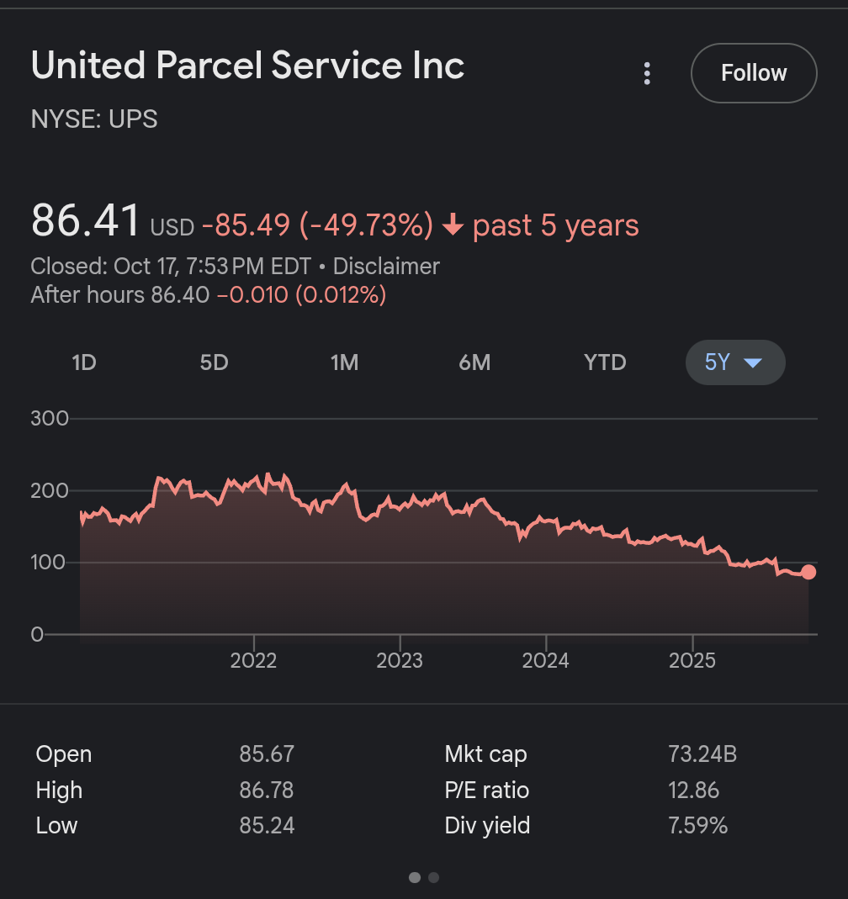Screen dimensions: 848x899
Task: Click the P/E ratio label
Action: coord(486,791)
